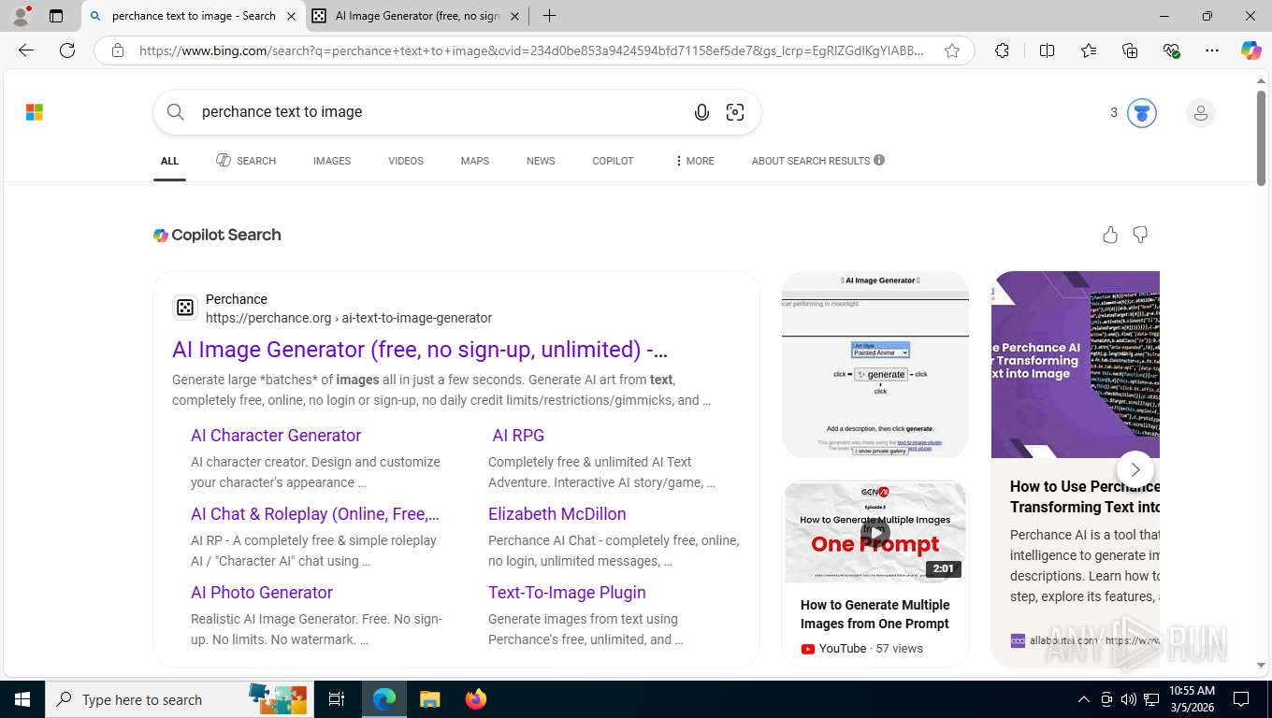Open Task View on taskbar
The height and width of the screenshot is (718, 1272).
pyautogui.click(x=337, y=699)
